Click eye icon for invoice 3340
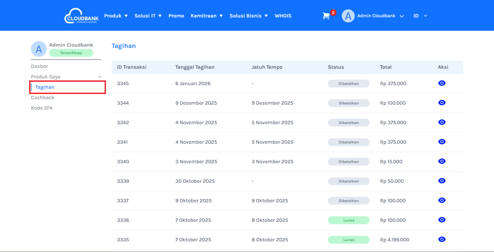The height and width of the screenshot is (252, 494). coord(442,161)
